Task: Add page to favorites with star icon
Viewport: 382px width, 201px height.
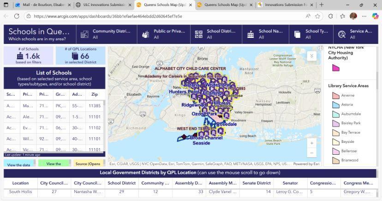Action: [317, 16]
